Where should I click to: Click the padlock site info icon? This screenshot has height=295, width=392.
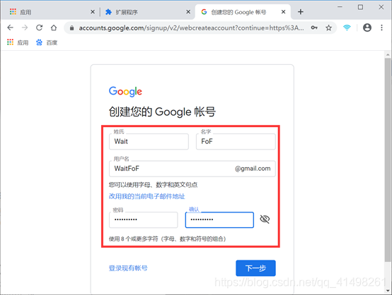71,28
